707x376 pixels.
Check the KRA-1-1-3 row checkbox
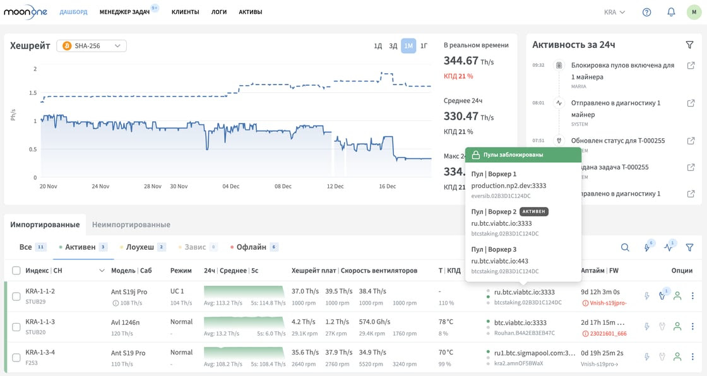click(16, 327)
